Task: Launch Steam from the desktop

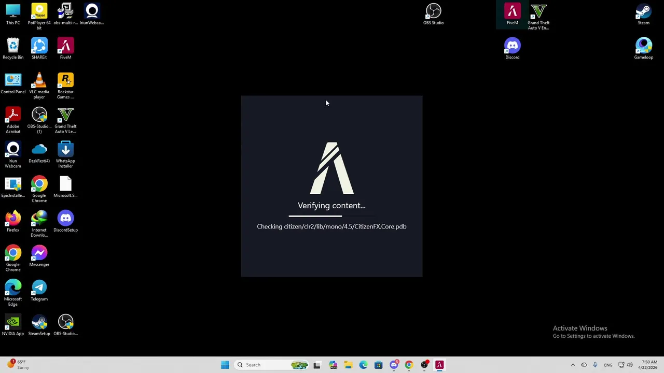Action: coord(643,15)
